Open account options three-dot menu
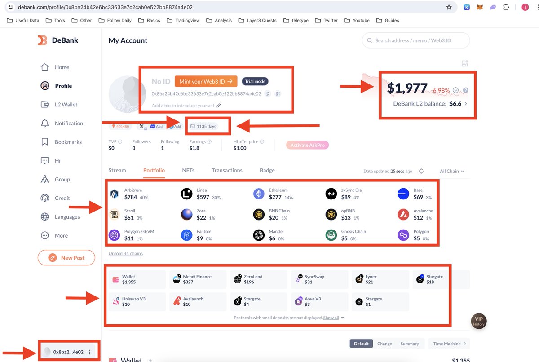539x362 pixels. pos(89,352)
